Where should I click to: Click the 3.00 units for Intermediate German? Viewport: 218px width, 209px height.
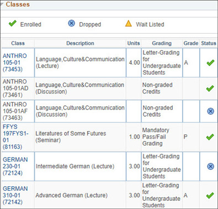135,166
